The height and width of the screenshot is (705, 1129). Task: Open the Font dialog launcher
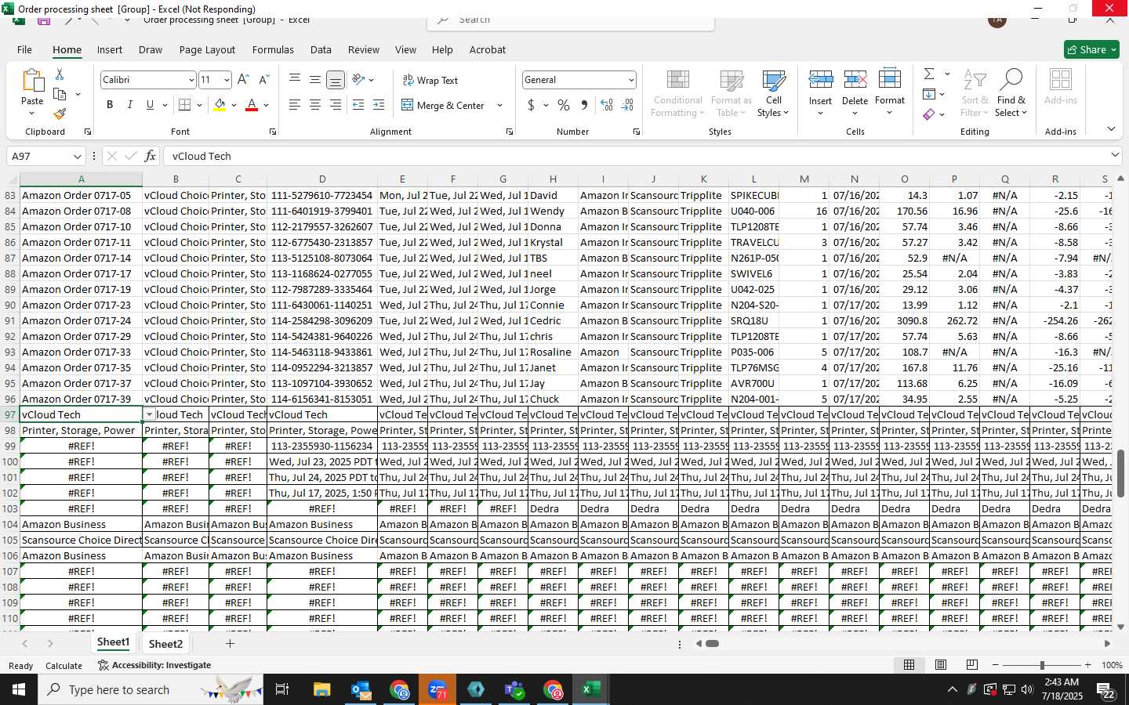coord(273,132)
